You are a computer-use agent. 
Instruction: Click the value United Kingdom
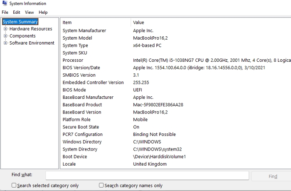pos(150,164)
